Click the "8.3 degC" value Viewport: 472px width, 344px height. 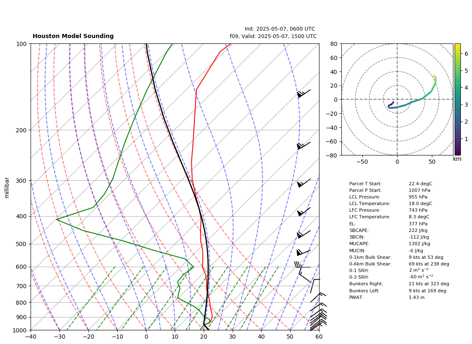(419, 217)
